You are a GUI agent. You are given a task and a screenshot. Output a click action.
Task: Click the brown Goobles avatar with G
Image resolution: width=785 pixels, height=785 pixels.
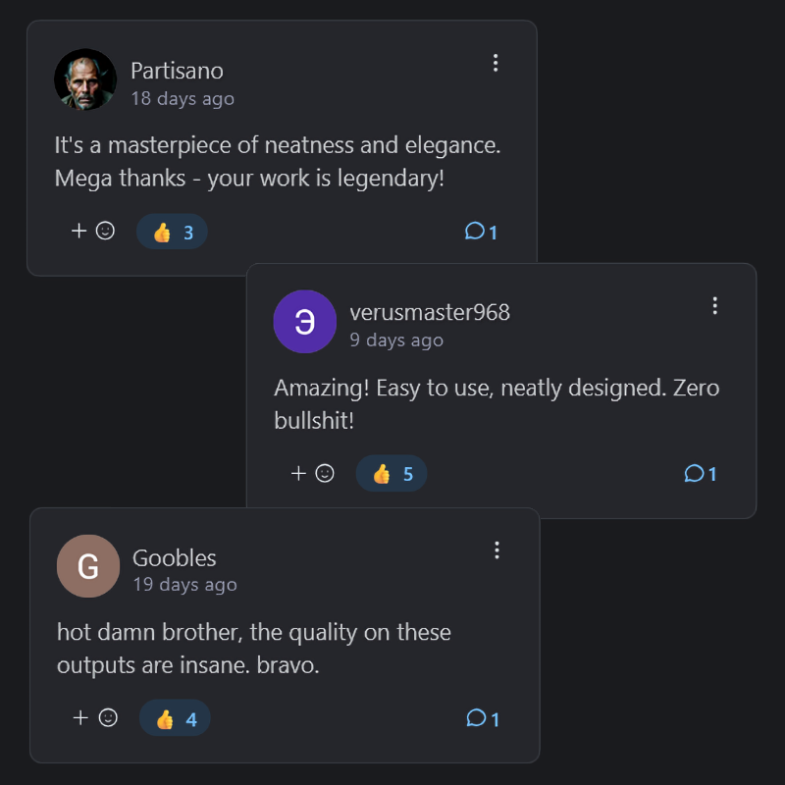[x=88, y=566]
